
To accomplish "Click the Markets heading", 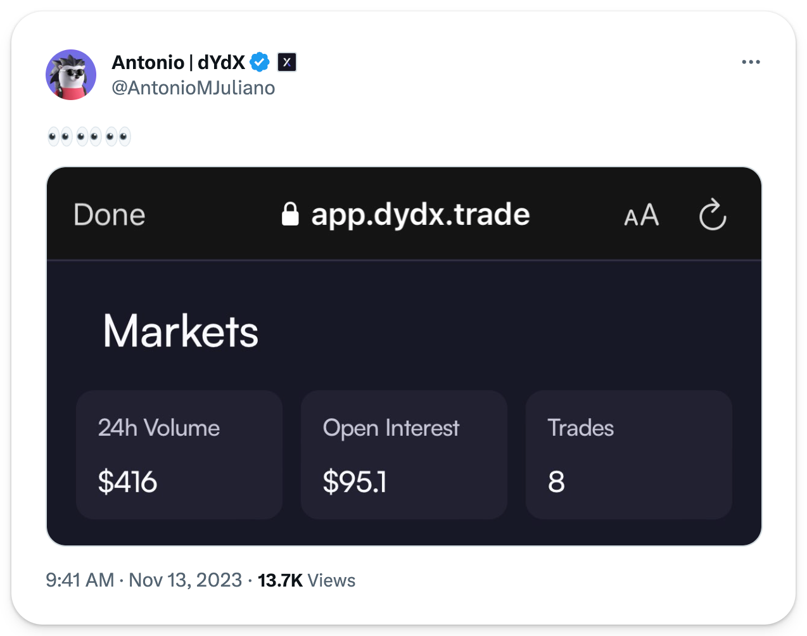I will (x=181, y=331).
